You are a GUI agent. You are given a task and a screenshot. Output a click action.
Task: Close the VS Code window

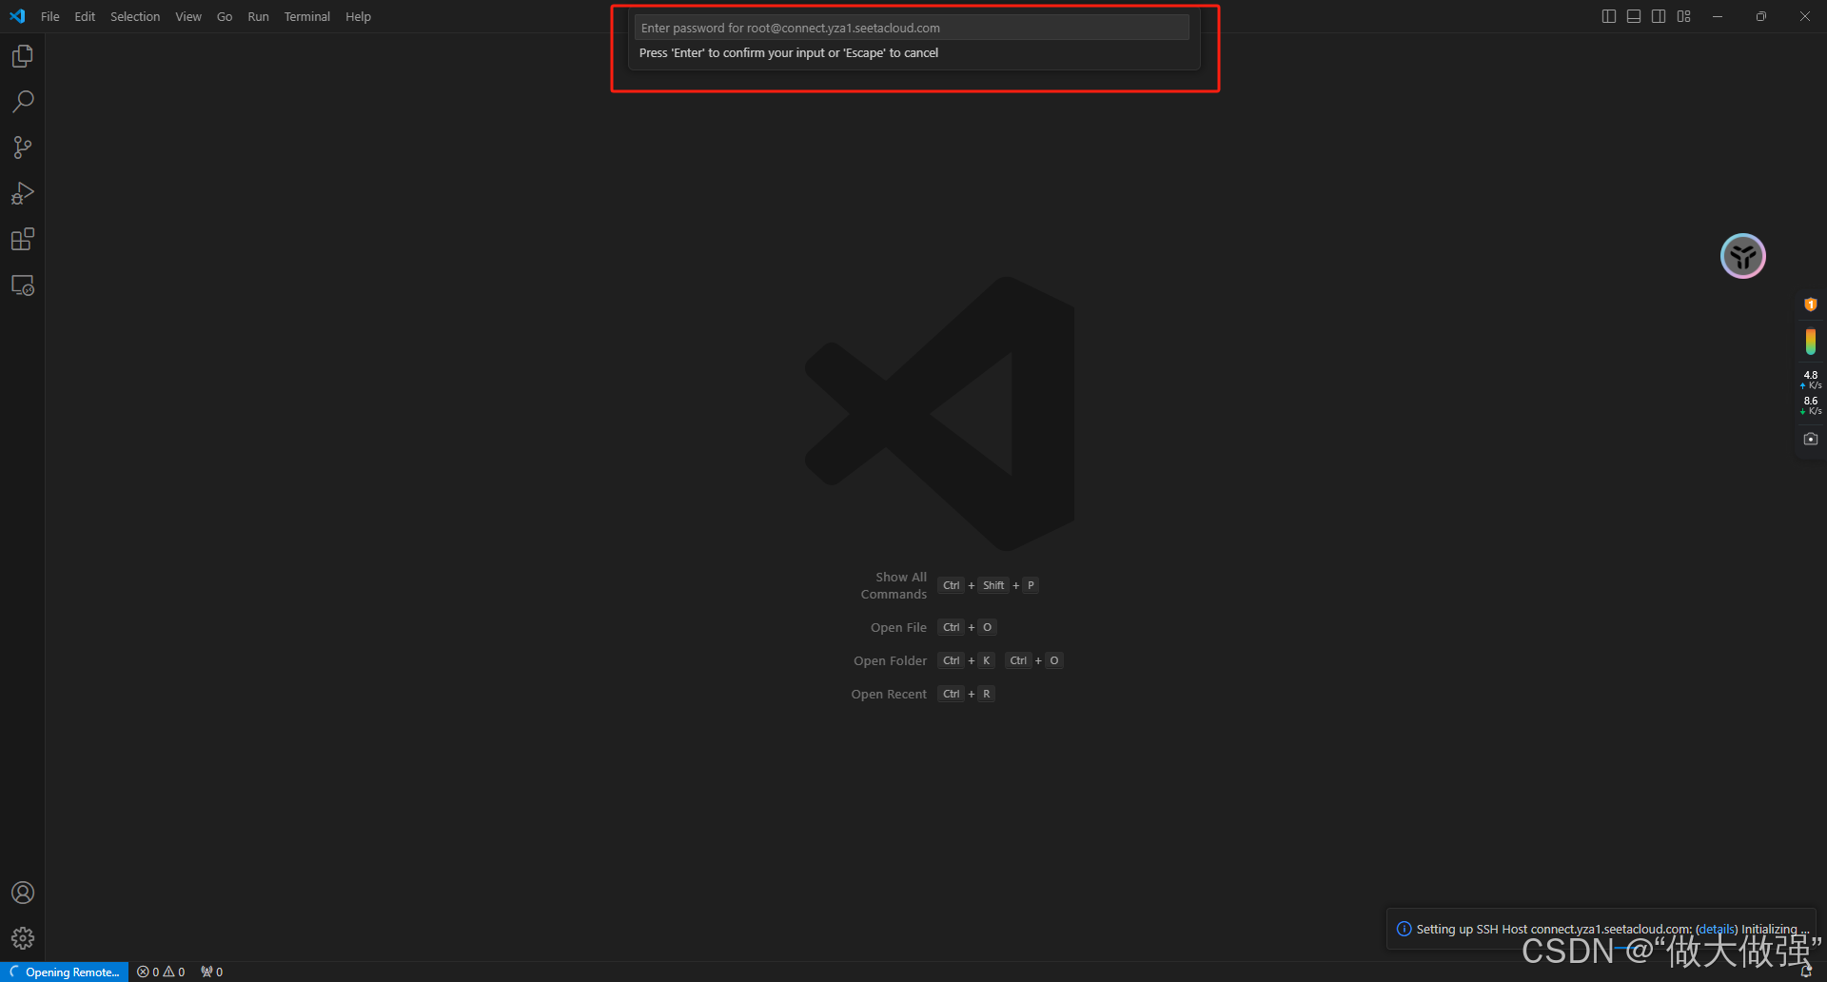click(x=1805, y=16)
